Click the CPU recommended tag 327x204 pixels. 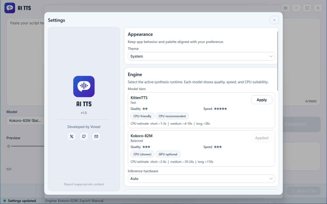click(x=172, y=116)
